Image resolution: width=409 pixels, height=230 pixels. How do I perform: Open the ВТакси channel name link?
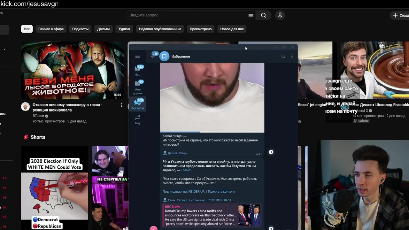click(x=38, y=116)
